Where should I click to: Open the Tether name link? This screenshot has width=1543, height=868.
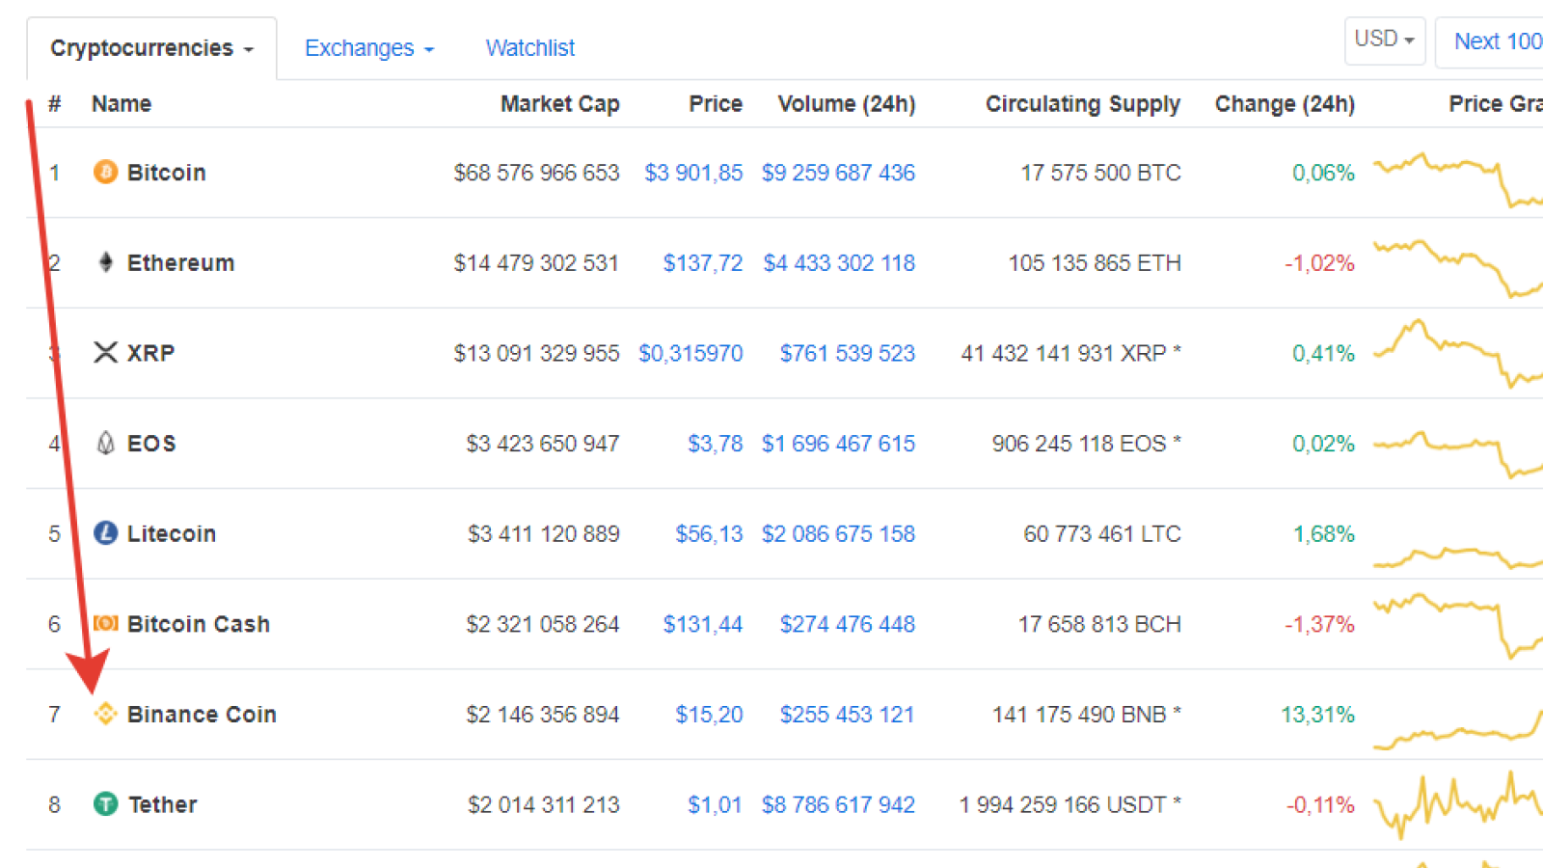coord(163,804)
